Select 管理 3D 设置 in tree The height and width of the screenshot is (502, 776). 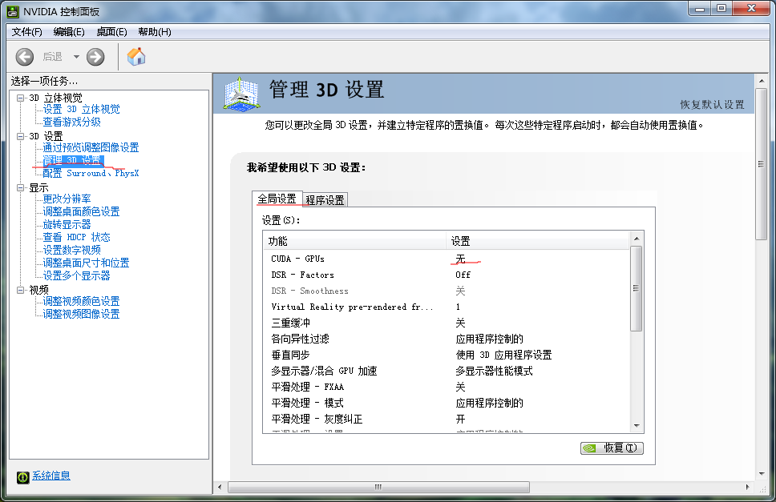click(72, 160)
